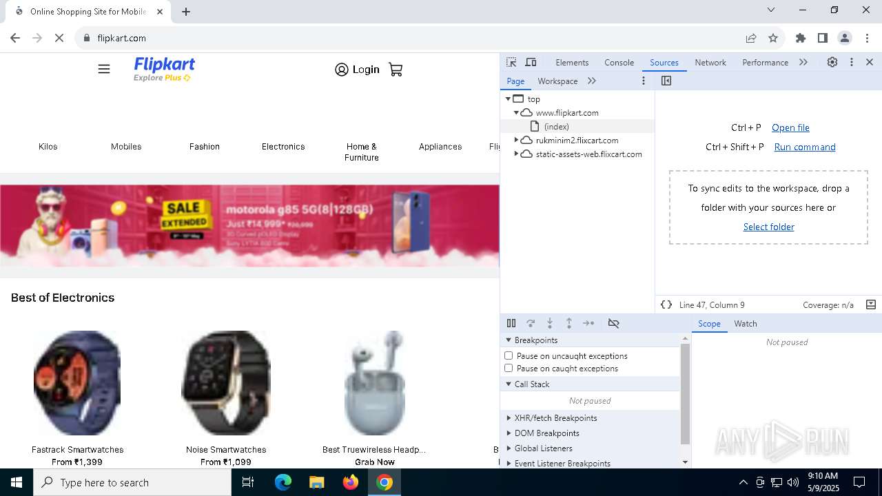
Task: Click the Open file link
Action: [790, 127]
